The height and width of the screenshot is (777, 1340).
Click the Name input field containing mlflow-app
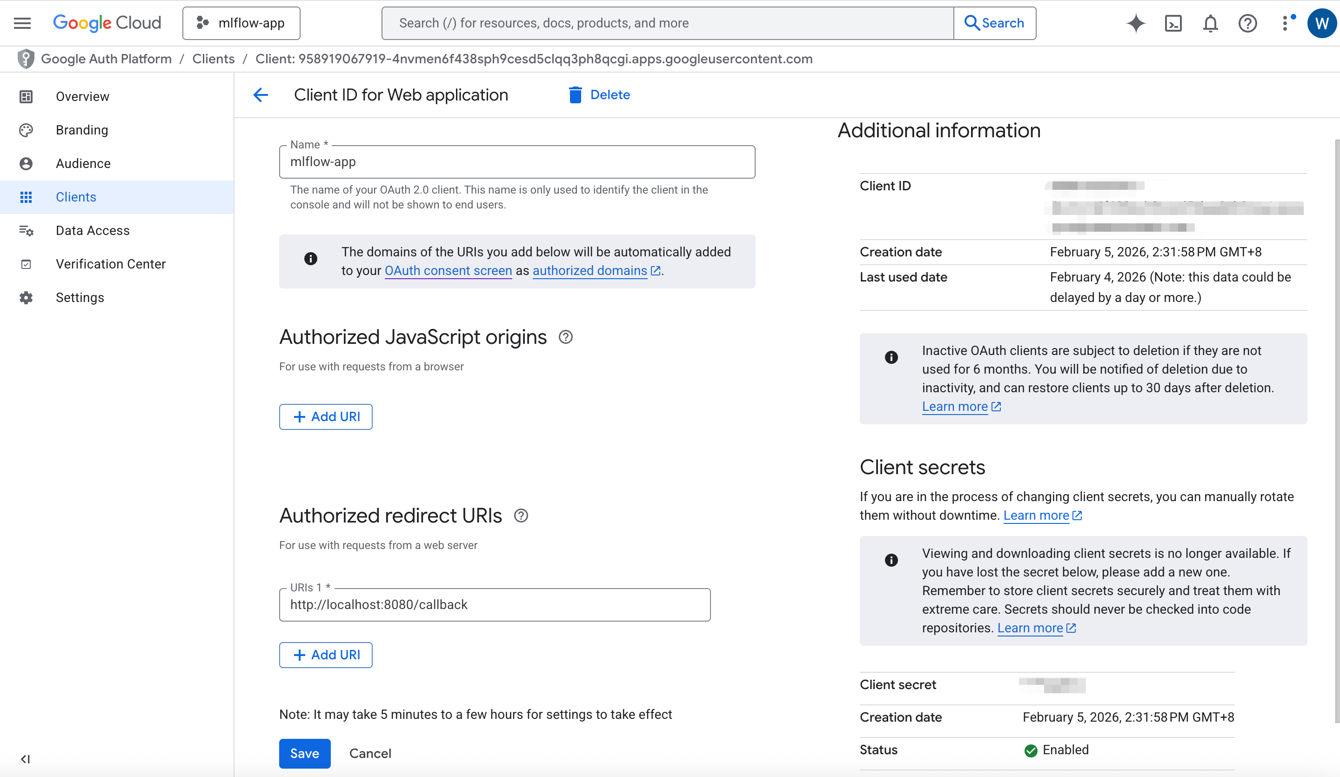(517, 161)
